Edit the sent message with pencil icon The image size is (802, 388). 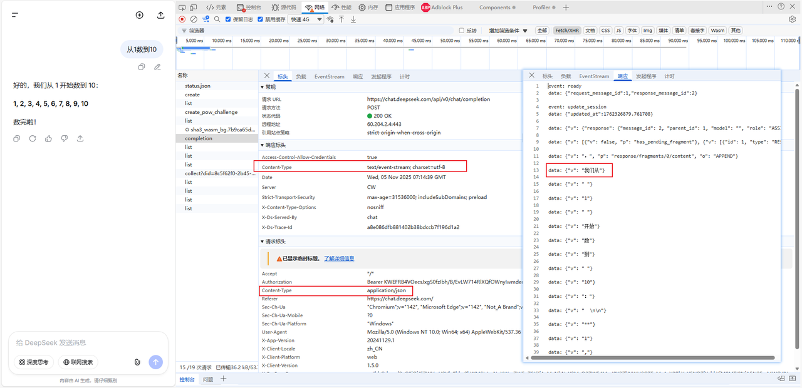157,67
